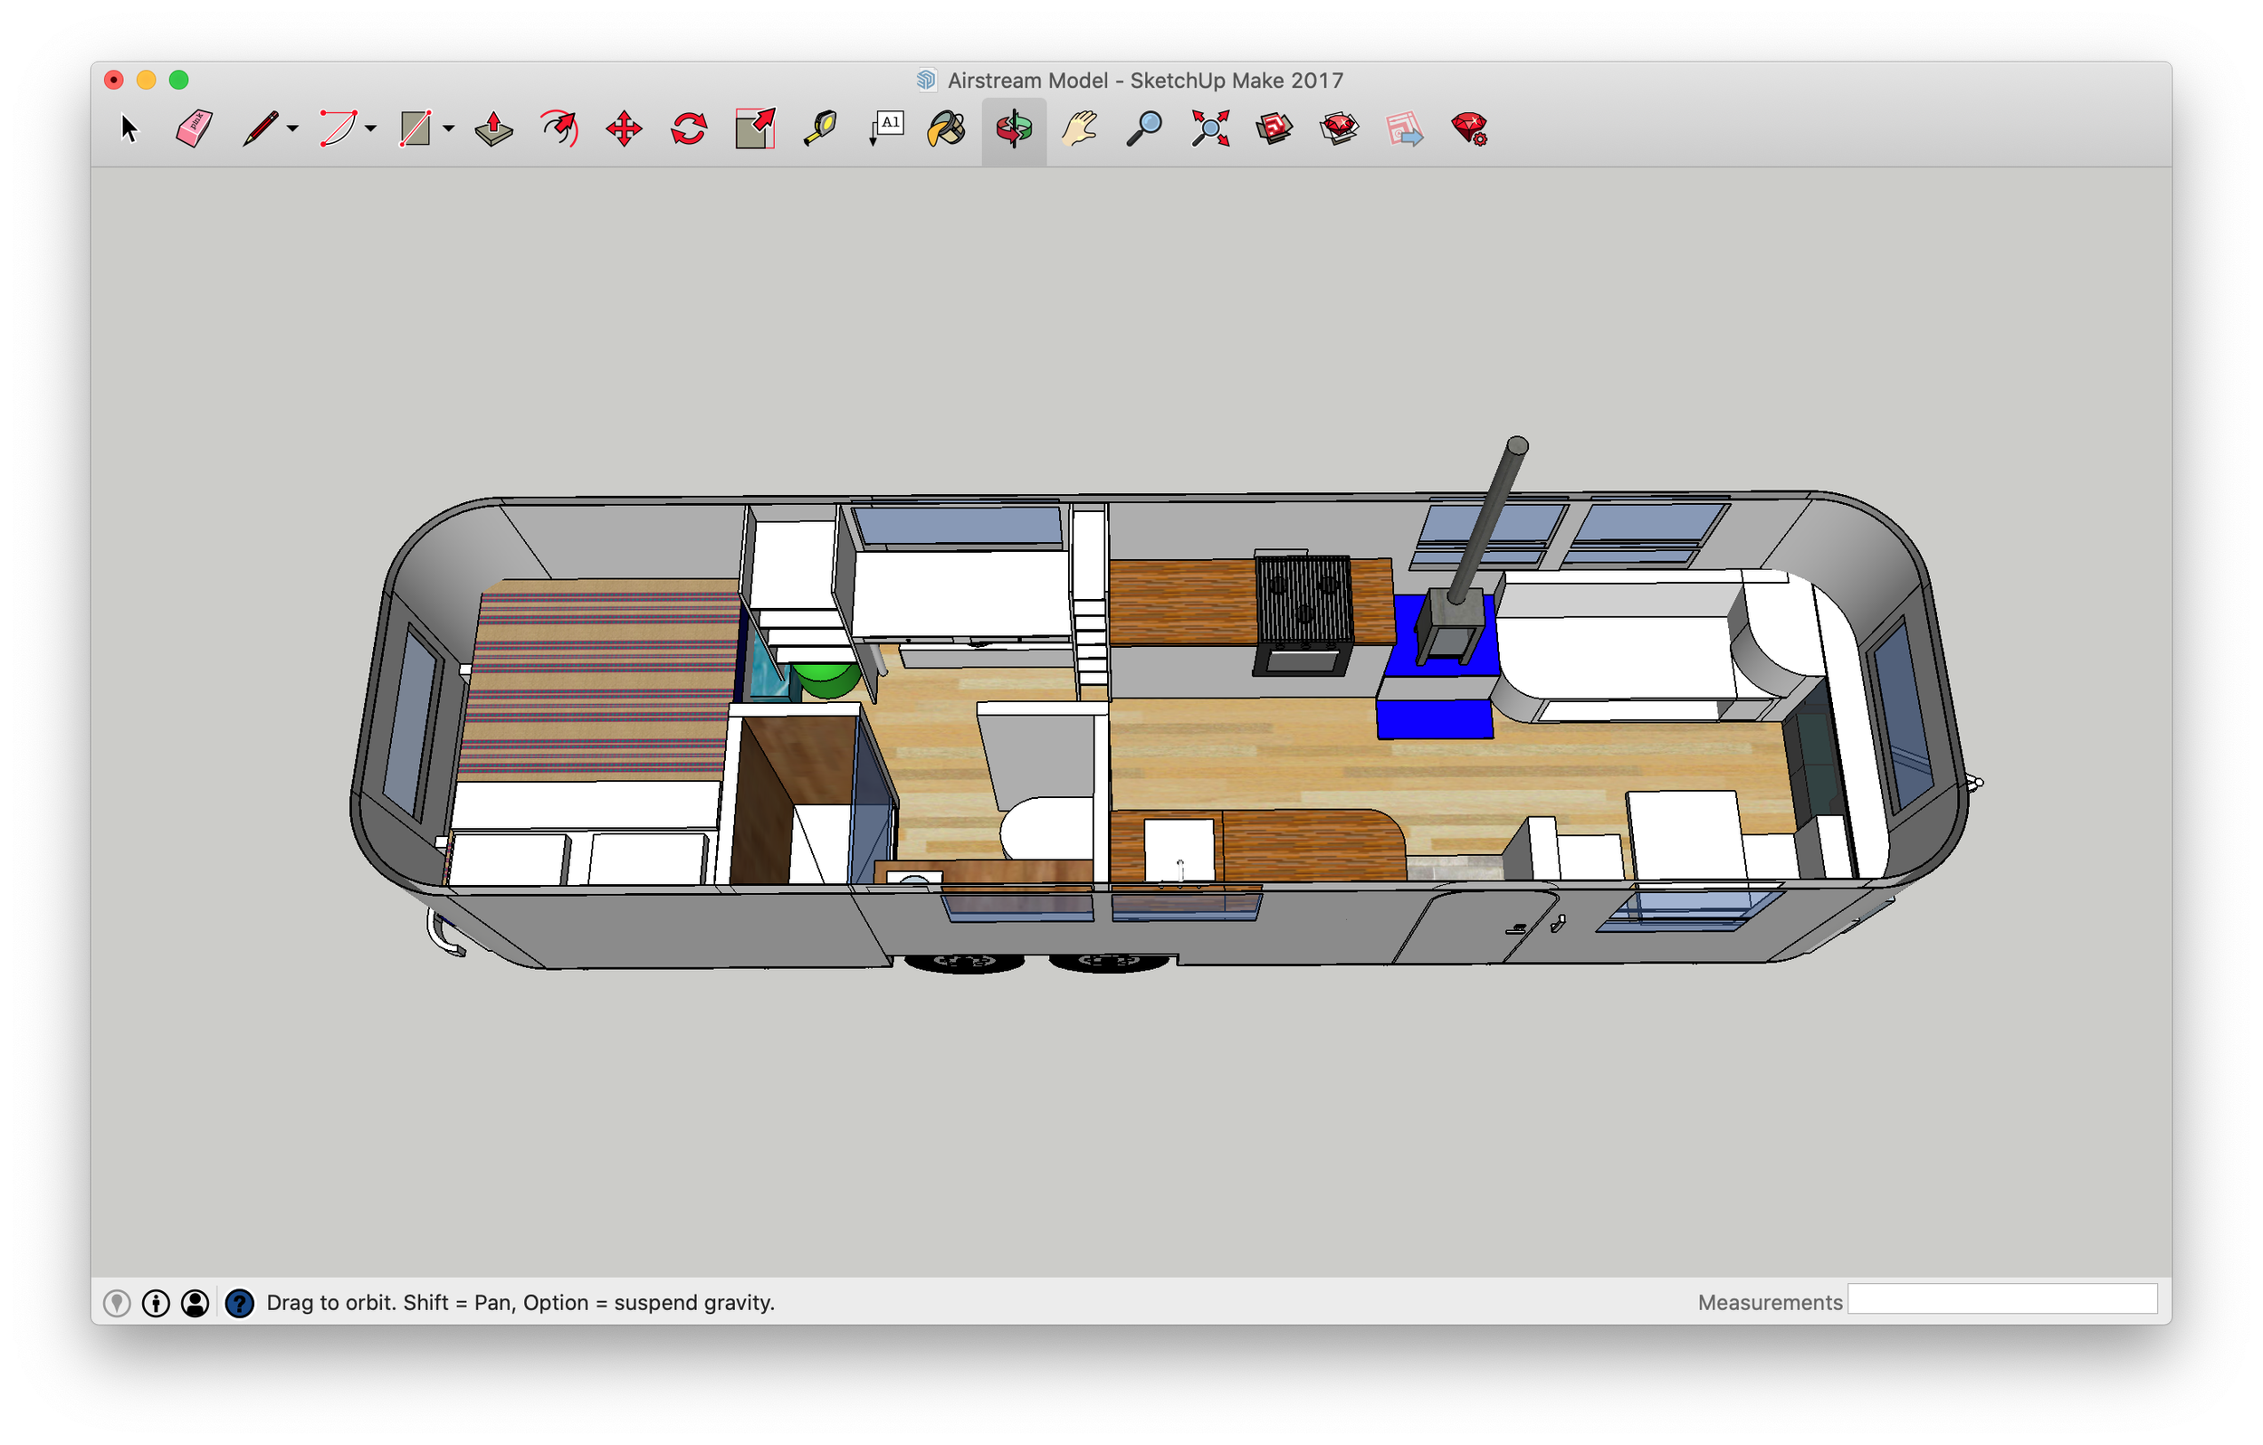Toggle the active Orbit tool
The width and height of the screenshot is (2263, 1445).
pyautogui.click(x=1014, y=128)
